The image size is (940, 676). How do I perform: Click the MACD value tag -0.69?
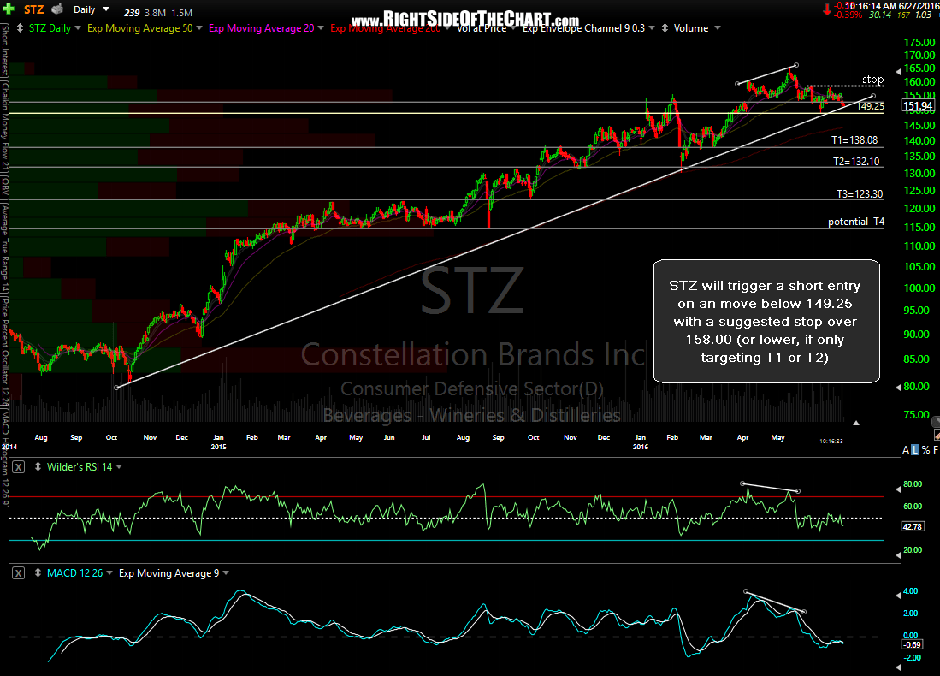[x=913, y=644]
